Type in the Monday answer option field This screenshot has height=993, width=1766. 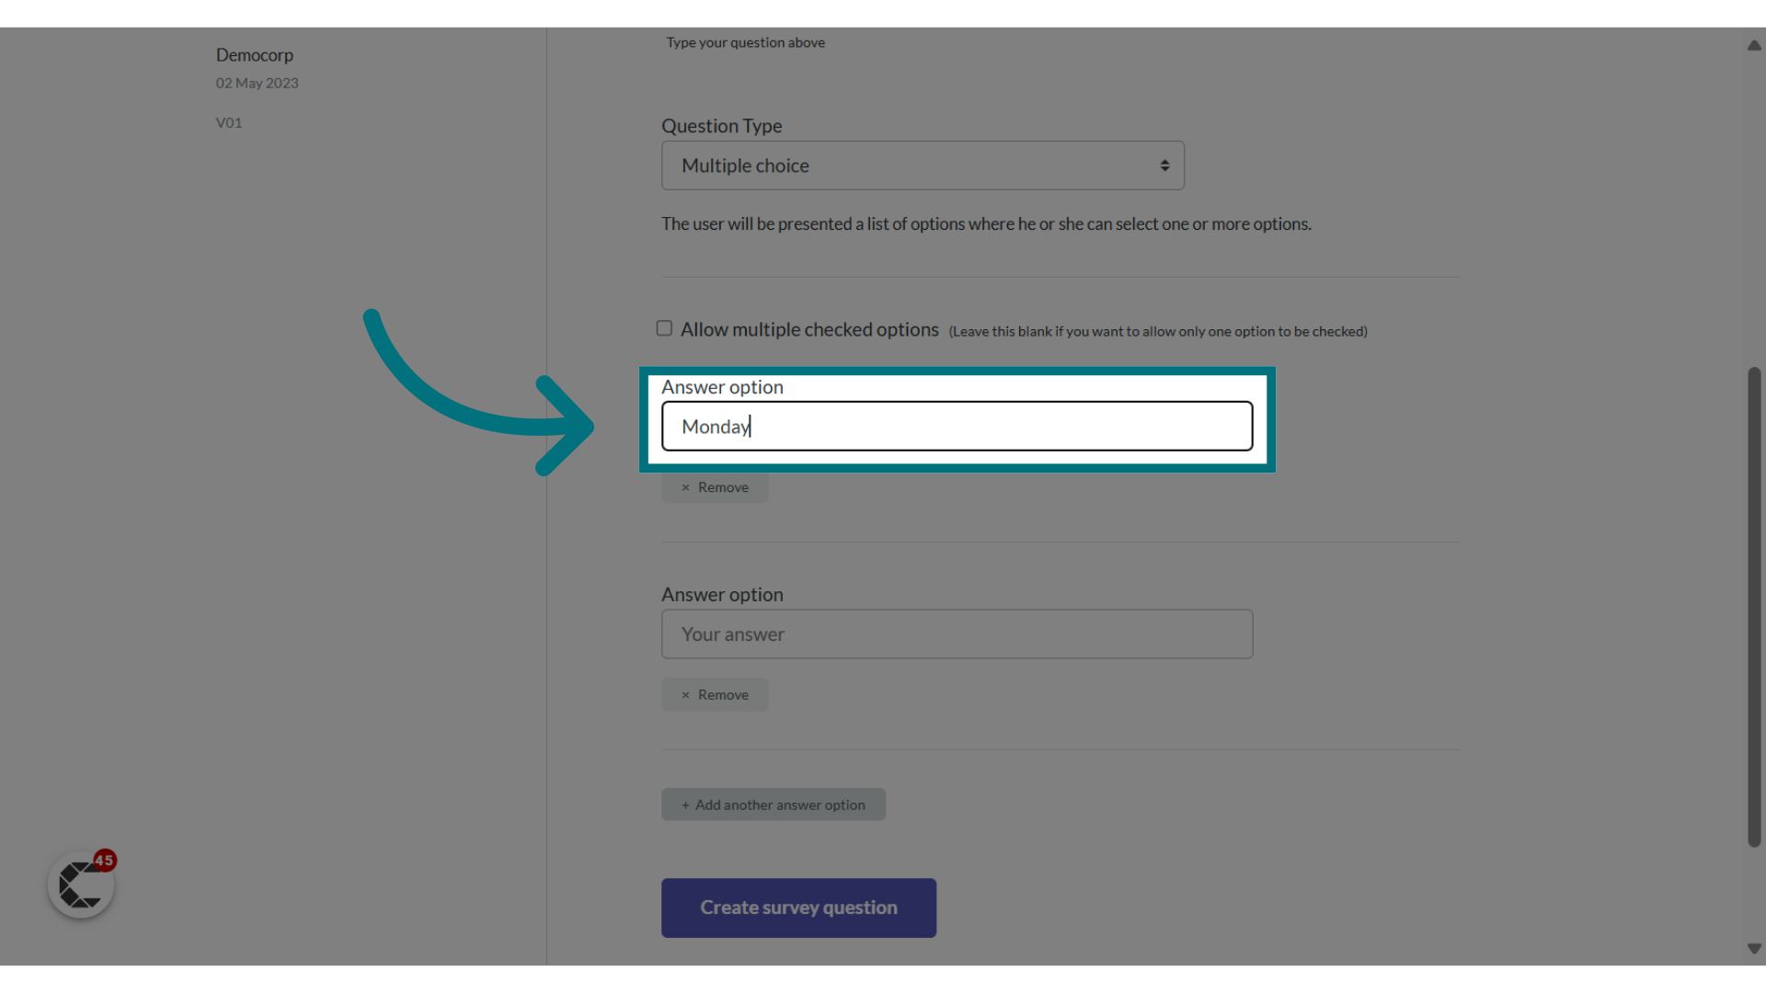click(957, 426)
